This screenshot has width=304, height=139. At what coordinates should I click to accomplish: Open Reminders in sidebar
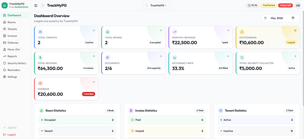[15, 70]
